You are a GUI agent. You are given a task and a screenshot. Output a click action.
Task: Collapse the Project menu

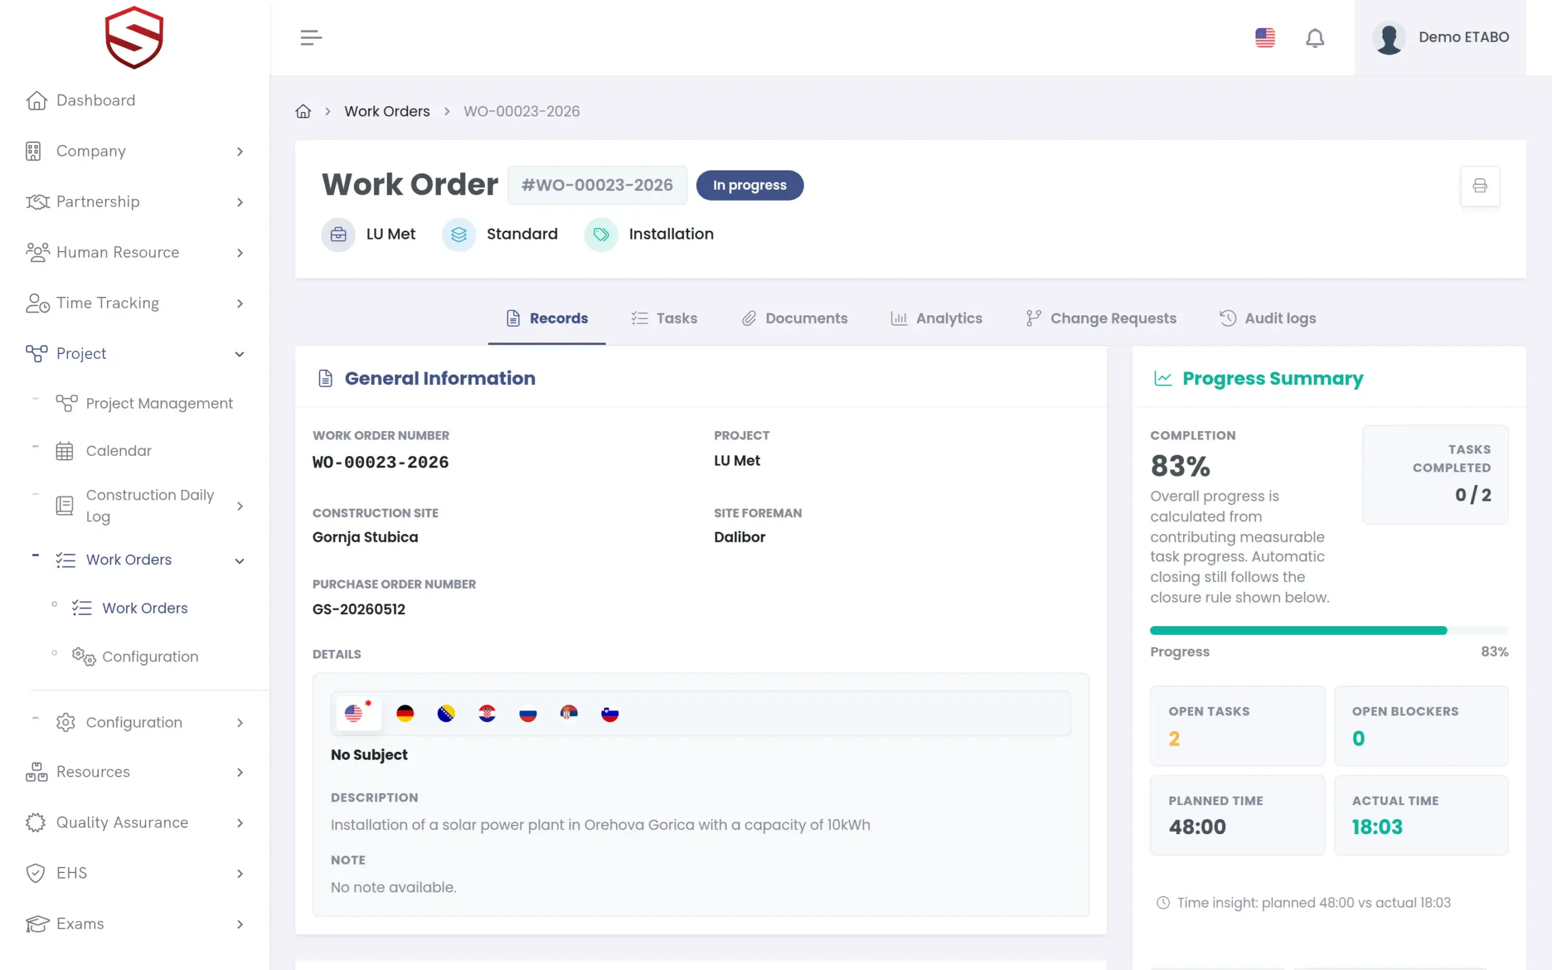point(135,353)
